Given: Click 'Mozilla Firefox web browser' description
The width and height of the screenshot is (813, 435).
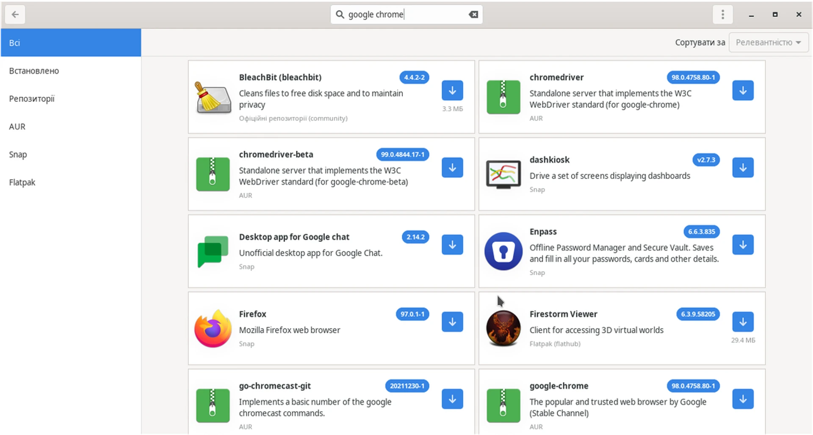Looking at the screenshot, I should [x=289, y=330].
